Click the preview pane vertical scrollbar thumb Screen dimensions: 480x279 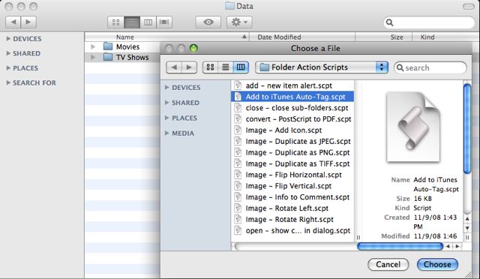click(x=467, y=129)
